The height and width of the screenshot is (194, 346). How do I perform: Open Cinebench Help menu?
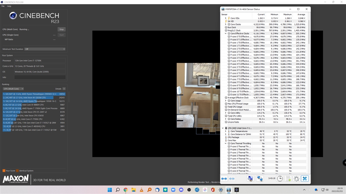click(9, 6)
